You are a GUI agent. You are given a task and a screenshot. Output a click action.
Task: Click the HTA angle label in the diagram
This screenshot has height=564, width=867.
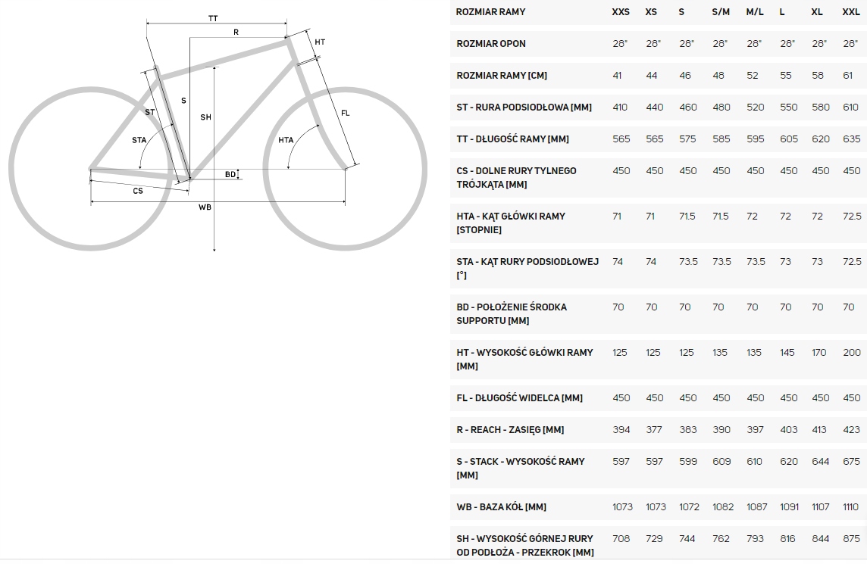(x=286, y=140)
